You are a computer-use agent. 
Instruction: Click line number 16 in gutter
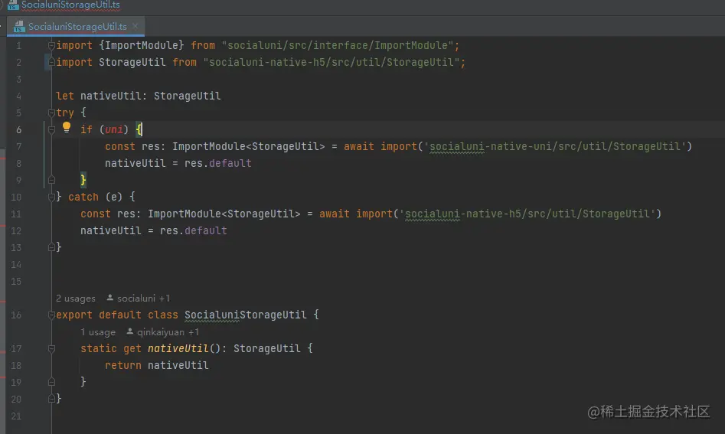pyautogui.click(x=16, y=315)
